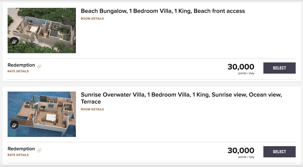Click 'points / stay' text under Beach Bungalow price
The width and height of the screenshot is (303, 167).
(x=246, y=73)
